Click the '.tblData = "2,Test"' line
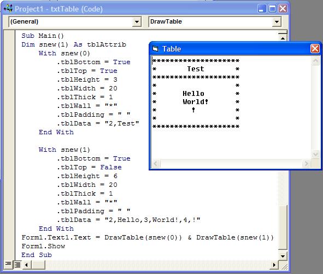 [x=98, y=123]
